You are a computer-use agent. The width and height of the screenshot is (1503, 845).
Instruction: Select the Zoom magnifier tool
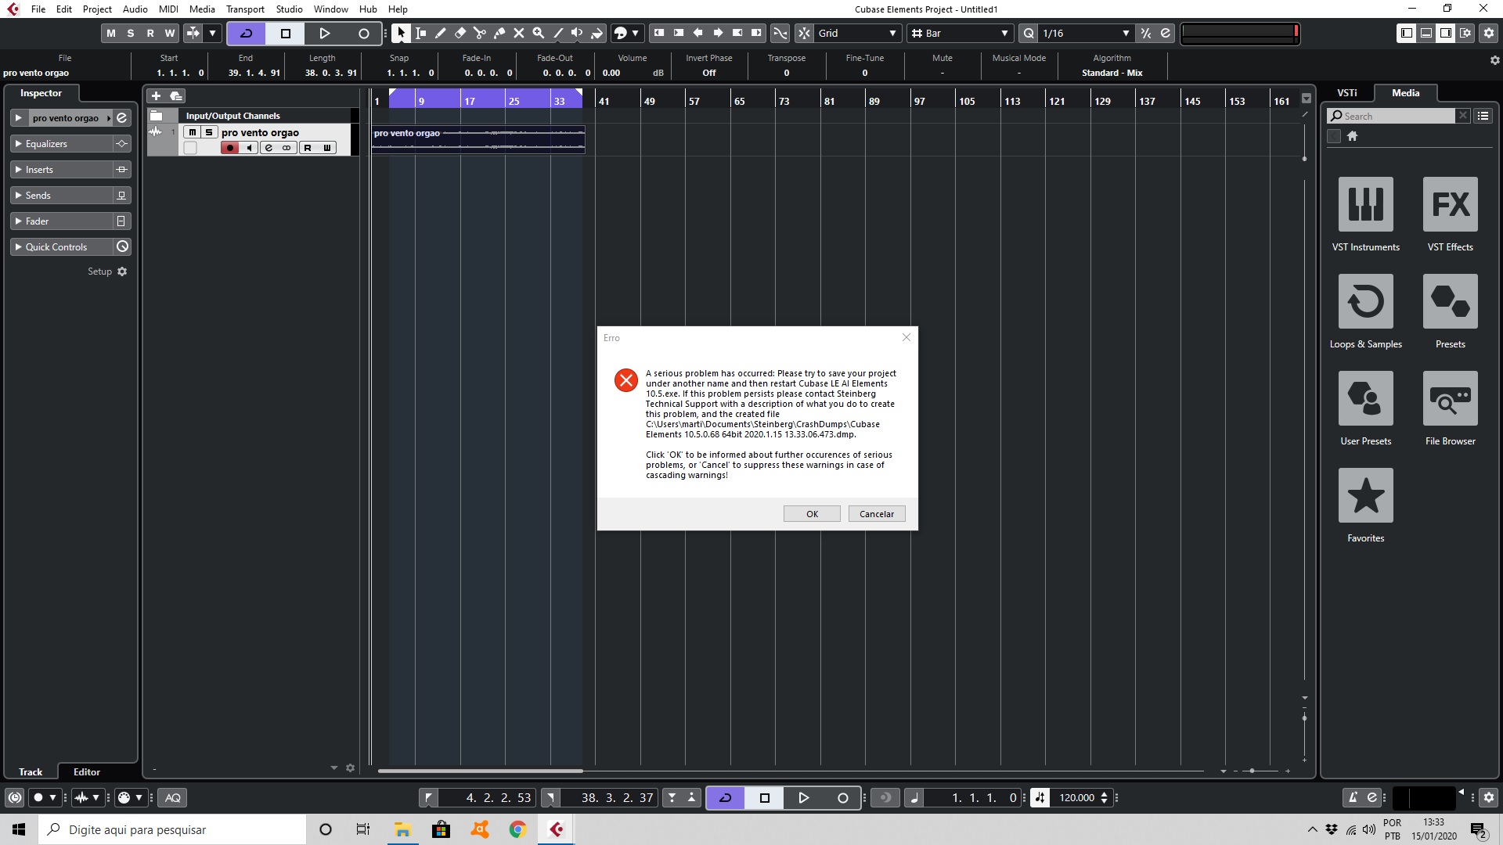click(x=539, y=33)
